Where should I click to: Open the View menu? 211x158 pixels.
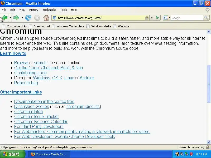22,10
